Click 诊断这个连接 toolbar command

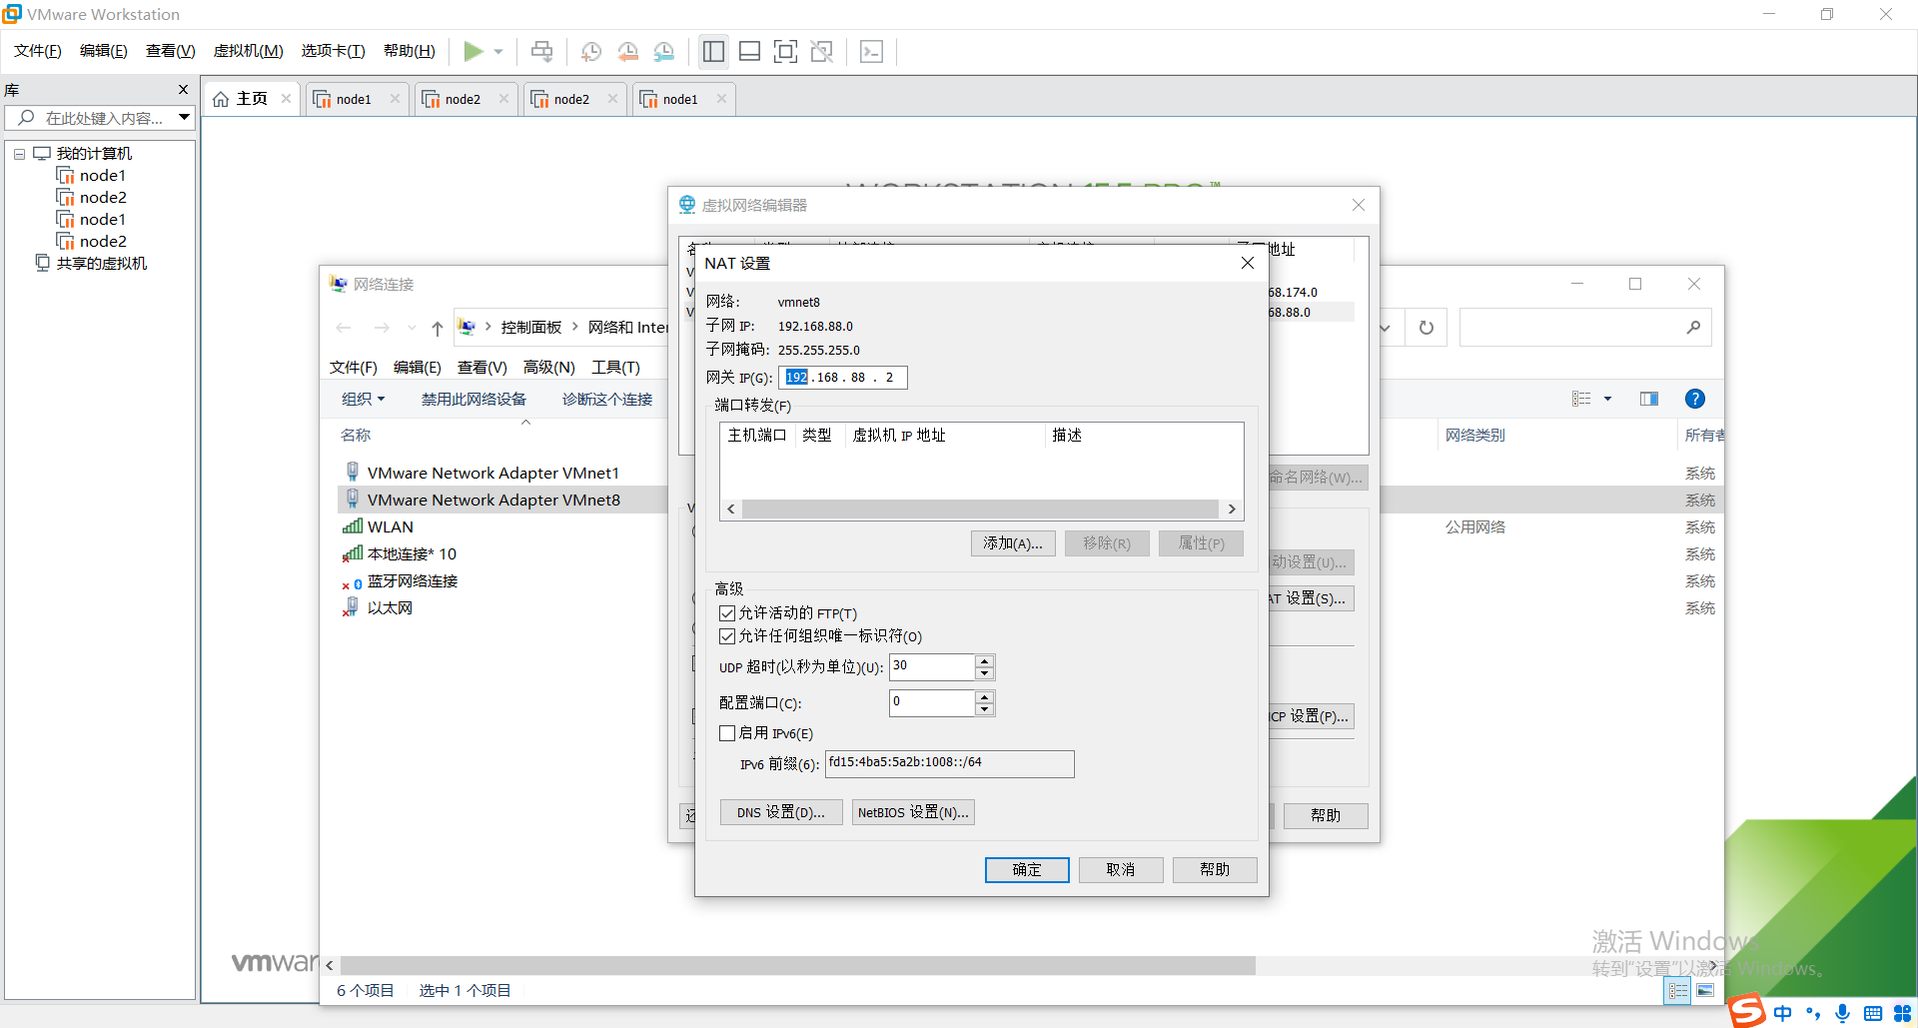(x=607, y=400)
